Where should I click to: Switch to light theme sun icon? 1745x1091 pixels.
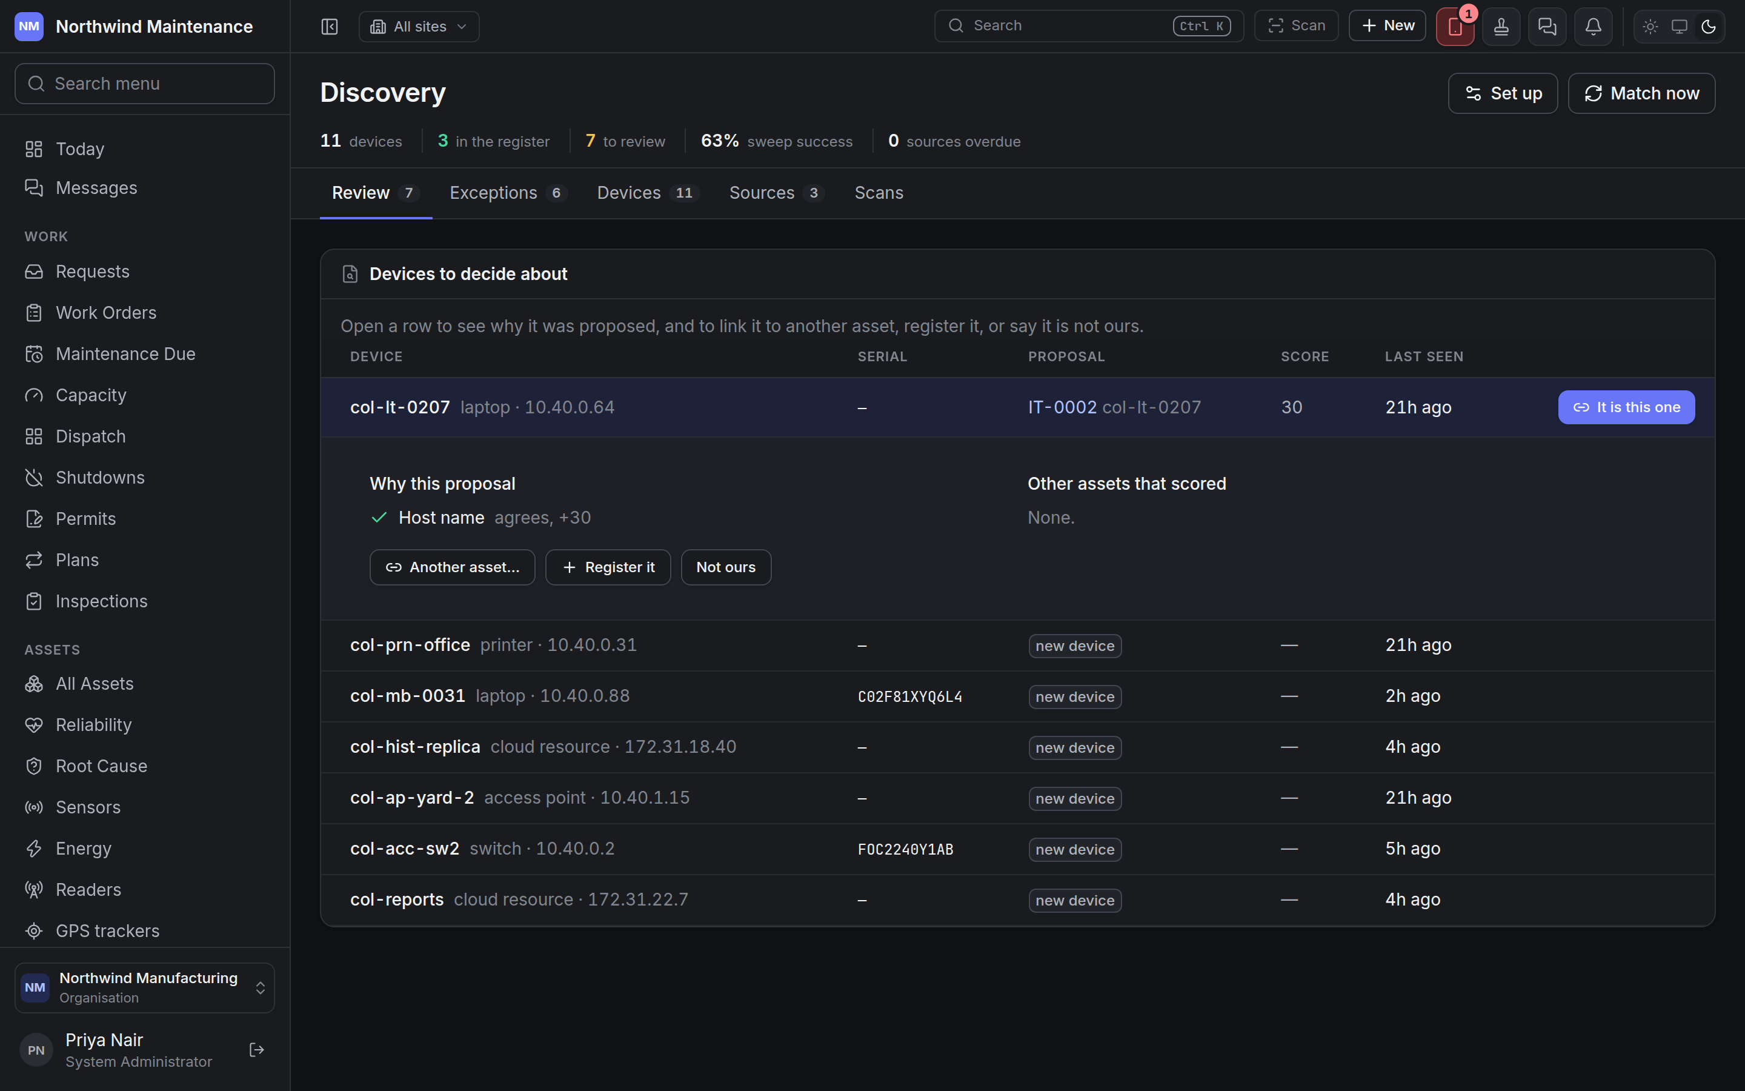tap(1650, 27)
